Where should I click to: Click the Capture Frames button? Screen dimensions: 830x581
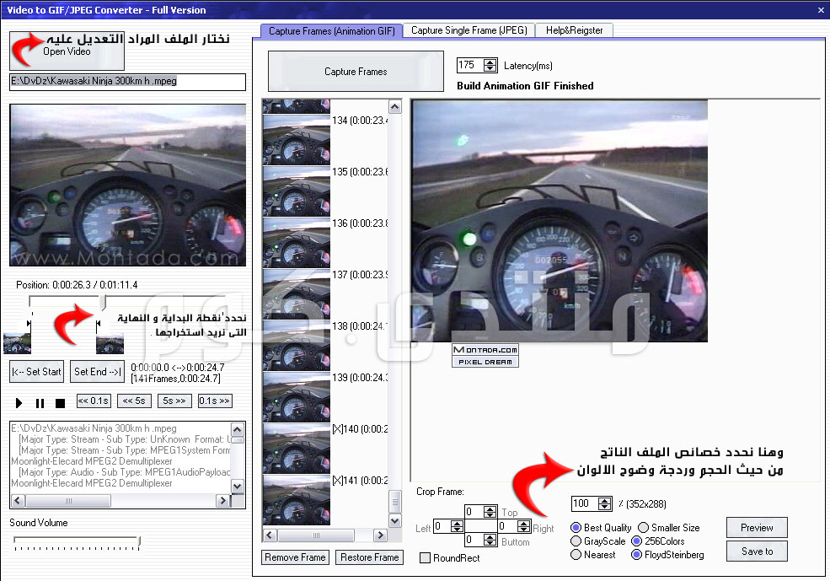coord(356,72)
